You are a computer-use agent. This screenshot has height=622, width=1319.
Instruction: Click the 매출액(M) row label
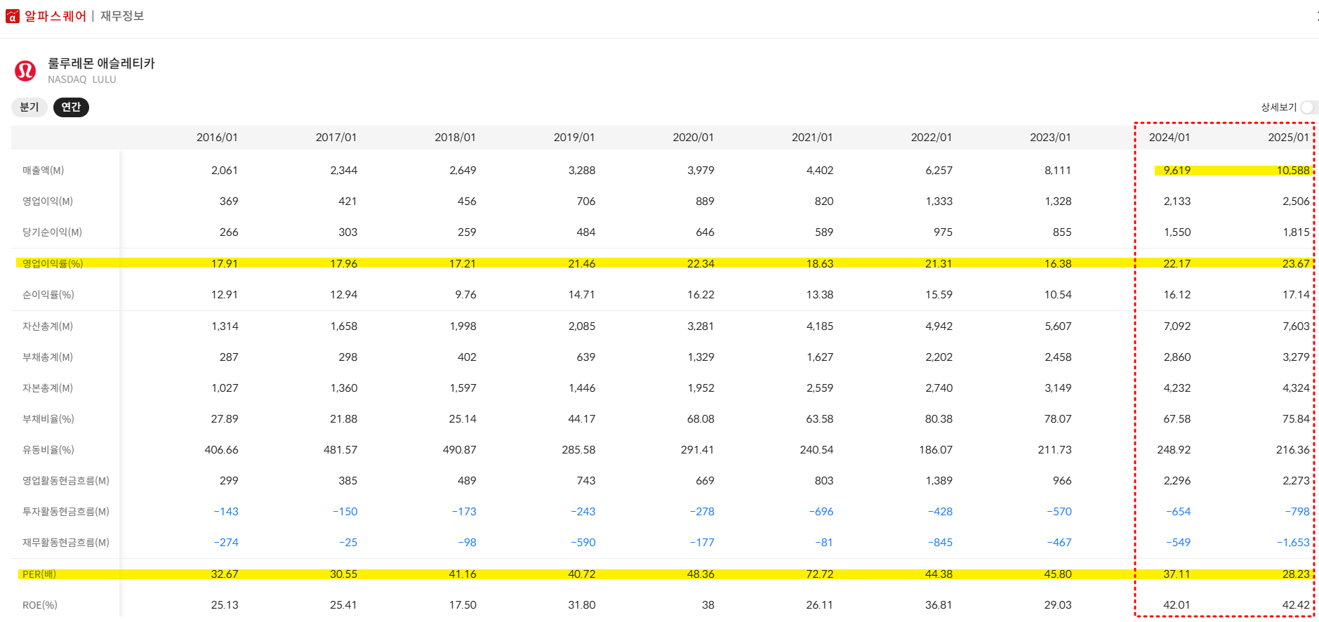[x=43, y=171]
